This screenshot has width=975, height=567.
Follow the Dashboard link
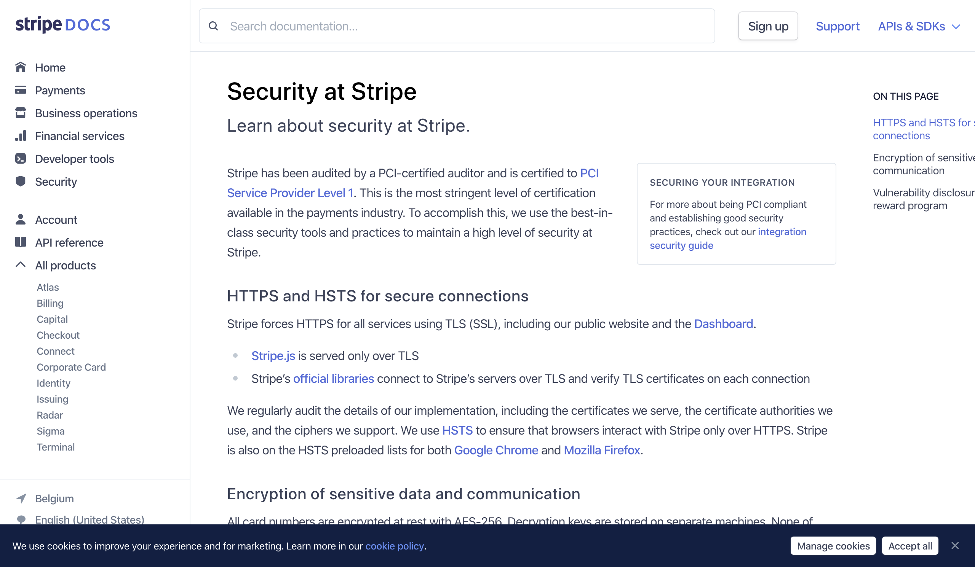[724, 323]
